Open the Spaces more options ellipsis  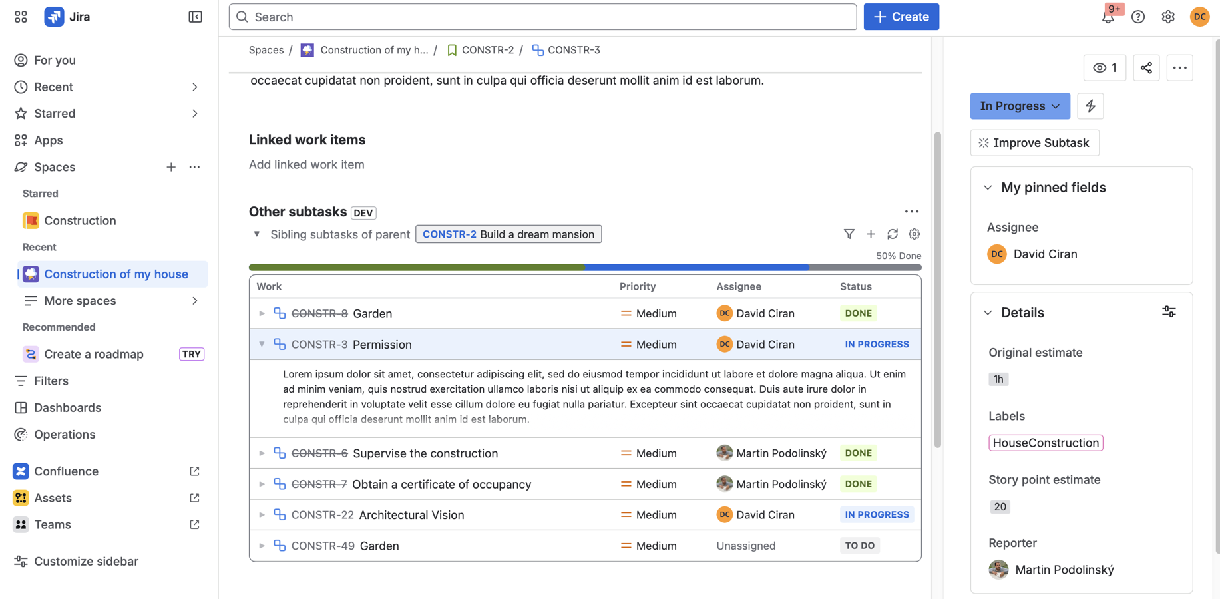point(194,167)
